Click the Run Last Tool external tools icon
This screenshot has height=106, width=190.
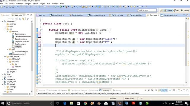(x=66, y=6)
